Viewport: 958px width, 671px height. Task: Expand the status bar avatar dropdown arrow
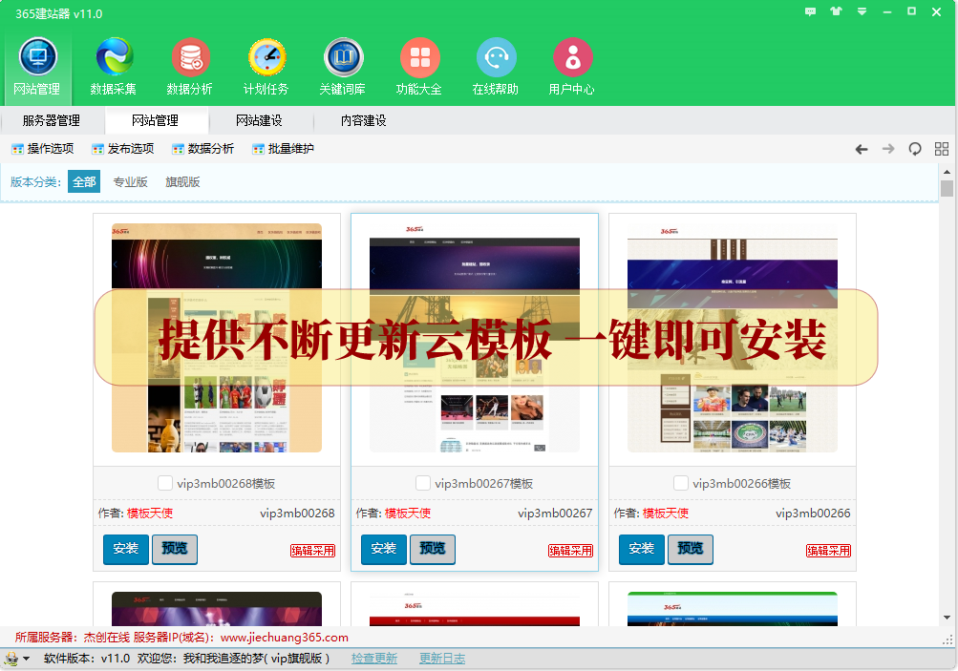(x=27, y=659)
